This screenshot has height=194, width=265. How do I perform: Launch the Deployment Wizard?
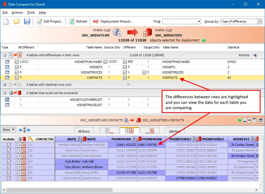[x=113, y=21]
